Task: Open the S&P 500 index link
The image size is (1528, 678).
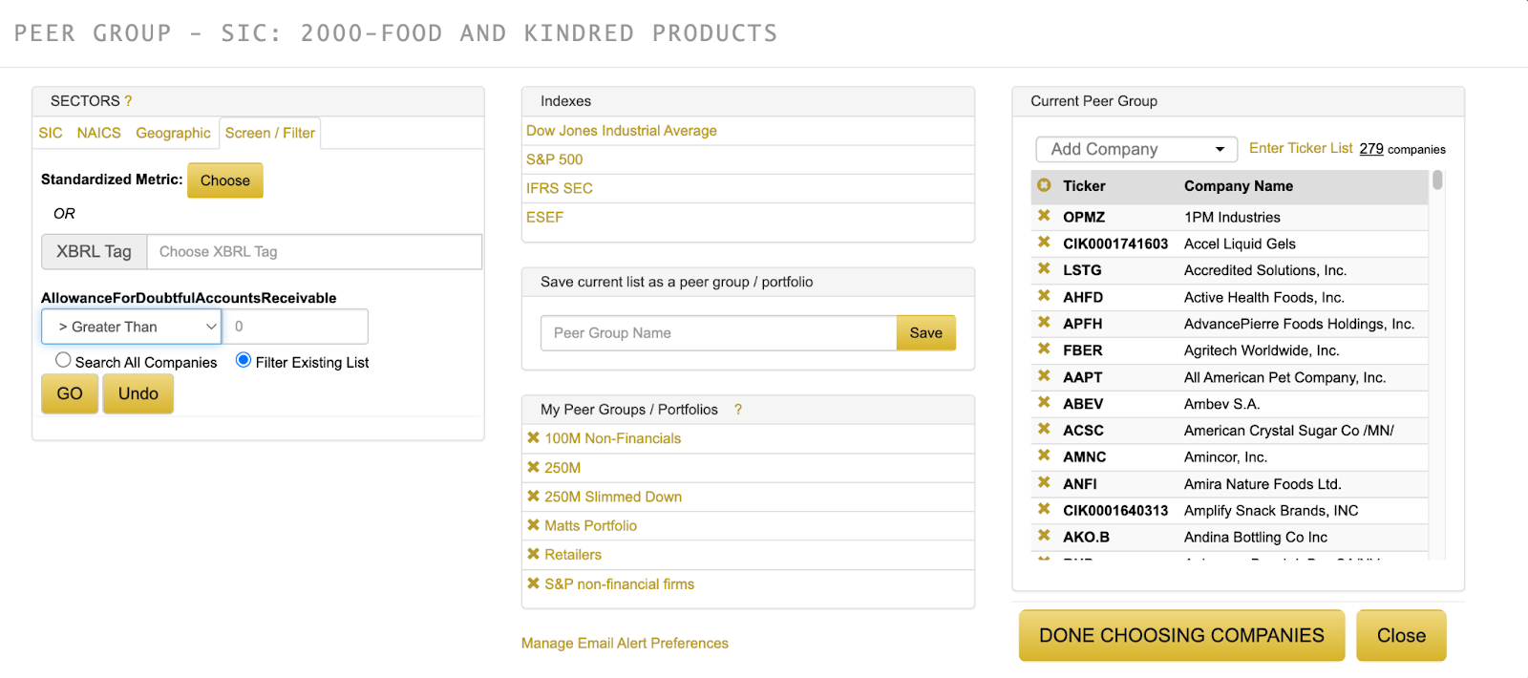Action: click(x=555, y=159)
